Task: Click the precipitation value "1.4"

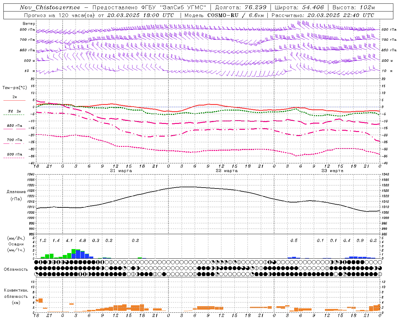Action: pyautogui.click(x=56, y=241)
